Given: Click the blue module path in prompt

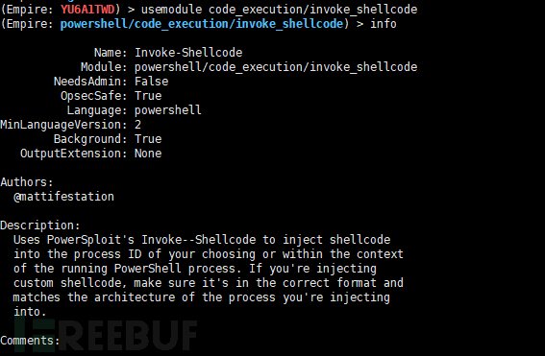Looking at the screenshot, I should click(x=202, y=24).
